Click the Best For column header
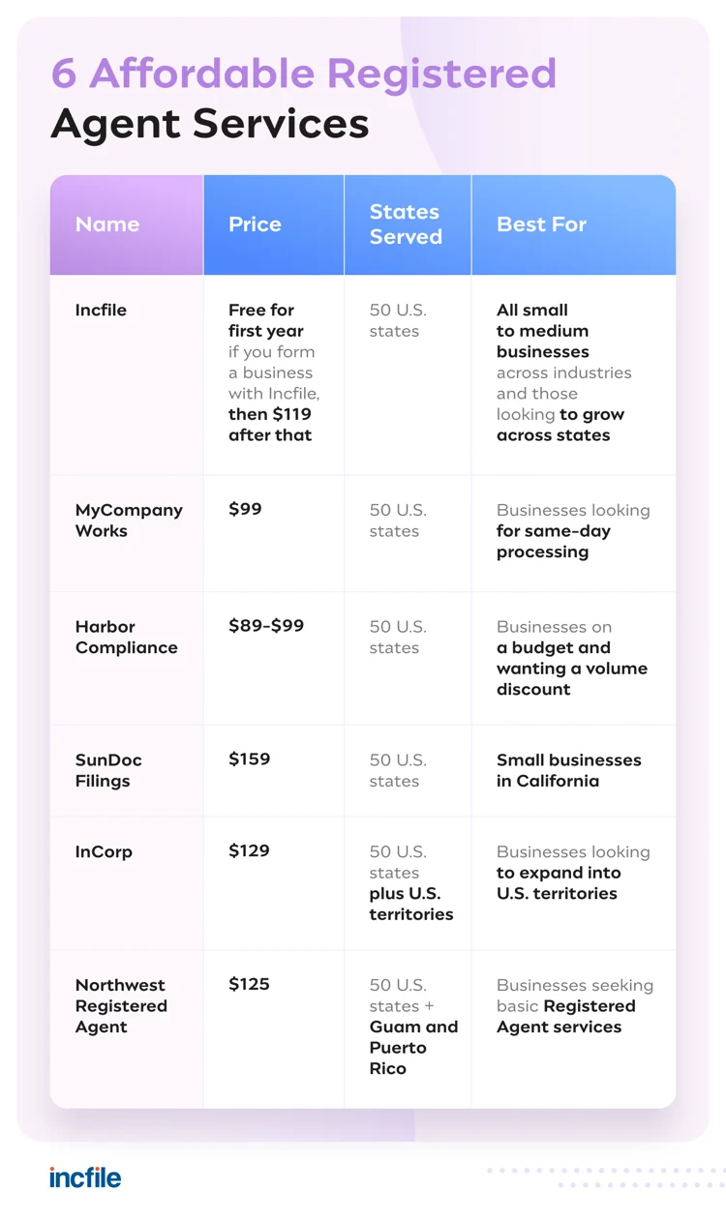This screenshot has width=726, height=1221. coord(541,224)
